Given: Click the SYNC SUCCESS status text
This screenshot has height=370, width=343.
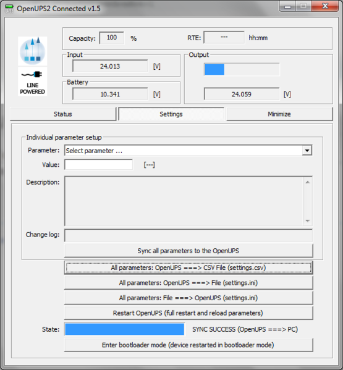Looking at the screenshot, I should tap(245, 329).
